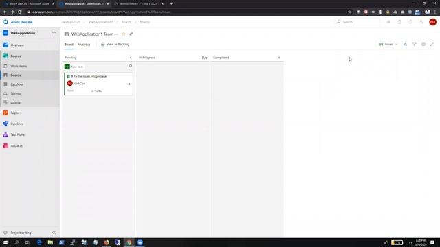Open the red account avatar menu
This screenshot has height=247, width=440.
[x=432, y=22]
